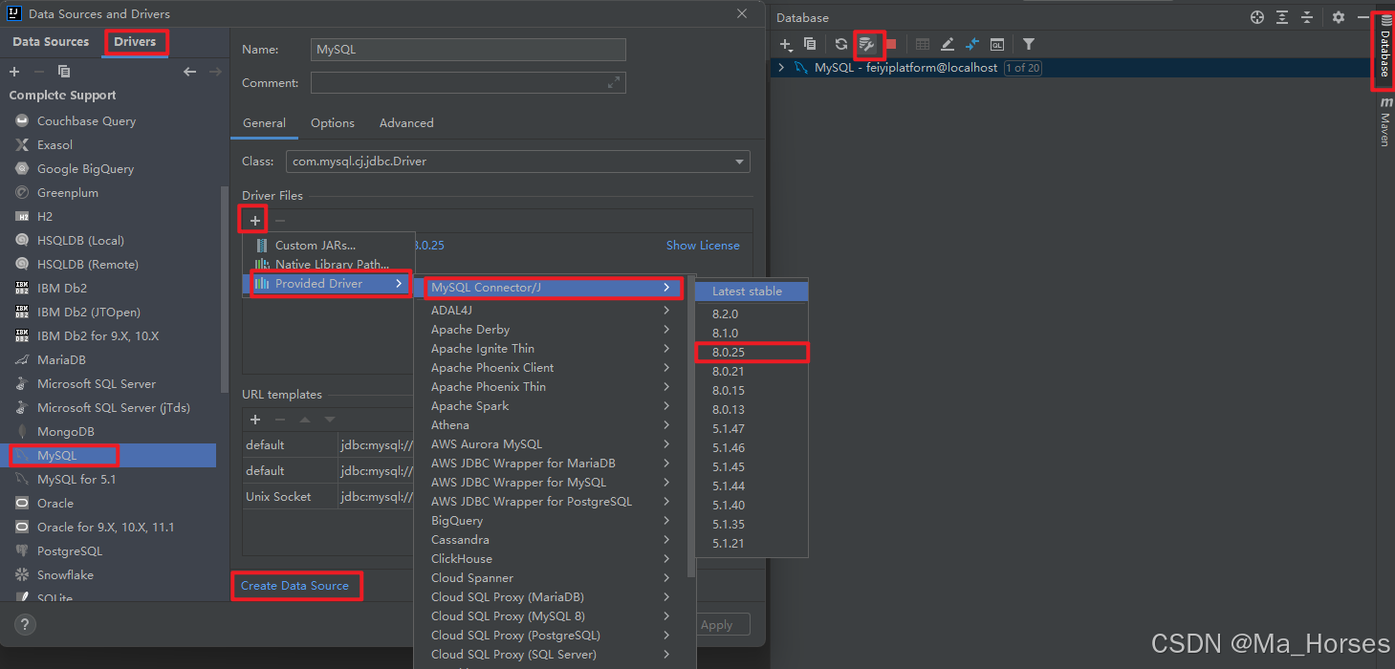Click the Edit Source pencil icon
1395x669 pixels.
[948, 44]
